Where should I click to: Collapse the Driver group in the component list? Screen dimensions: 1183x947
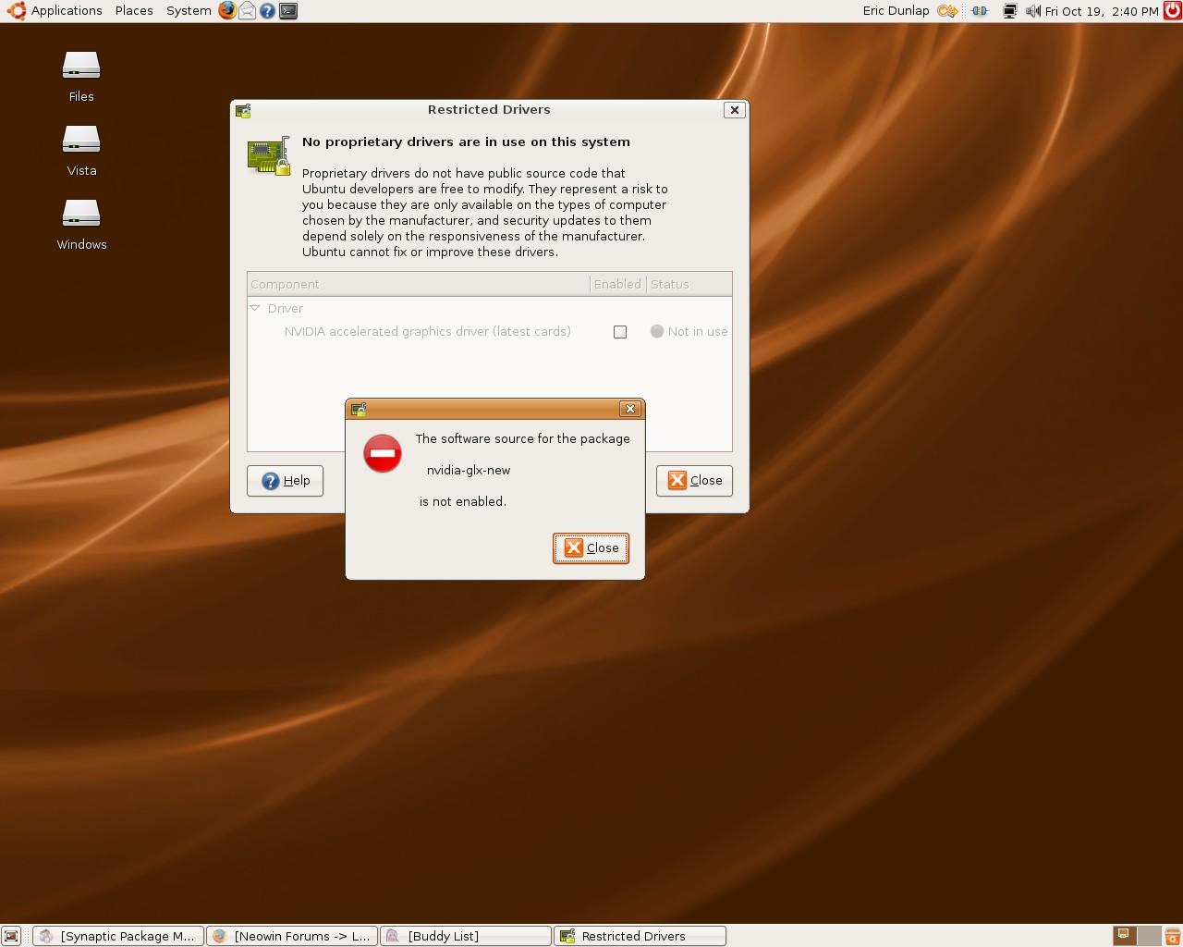click(257, 308)
